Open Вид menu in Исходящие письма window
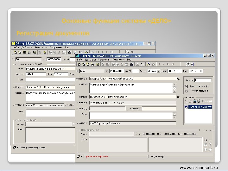The width and height of the screenshot is (228, 171). coord(129,60)
